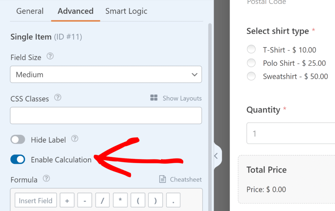Screen dimensions: 335x211
Task: Click the Formula help icon
Action: click(x=46, y=179)
